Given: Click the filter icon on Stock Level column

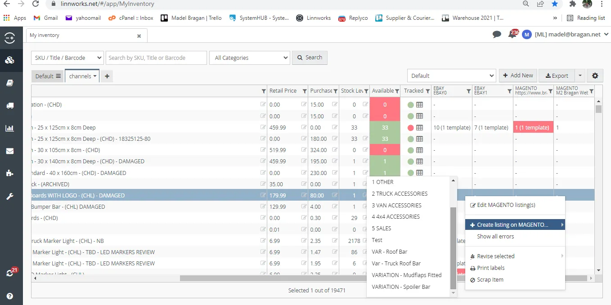Looking at the screenshot, I should click(366, 91).
